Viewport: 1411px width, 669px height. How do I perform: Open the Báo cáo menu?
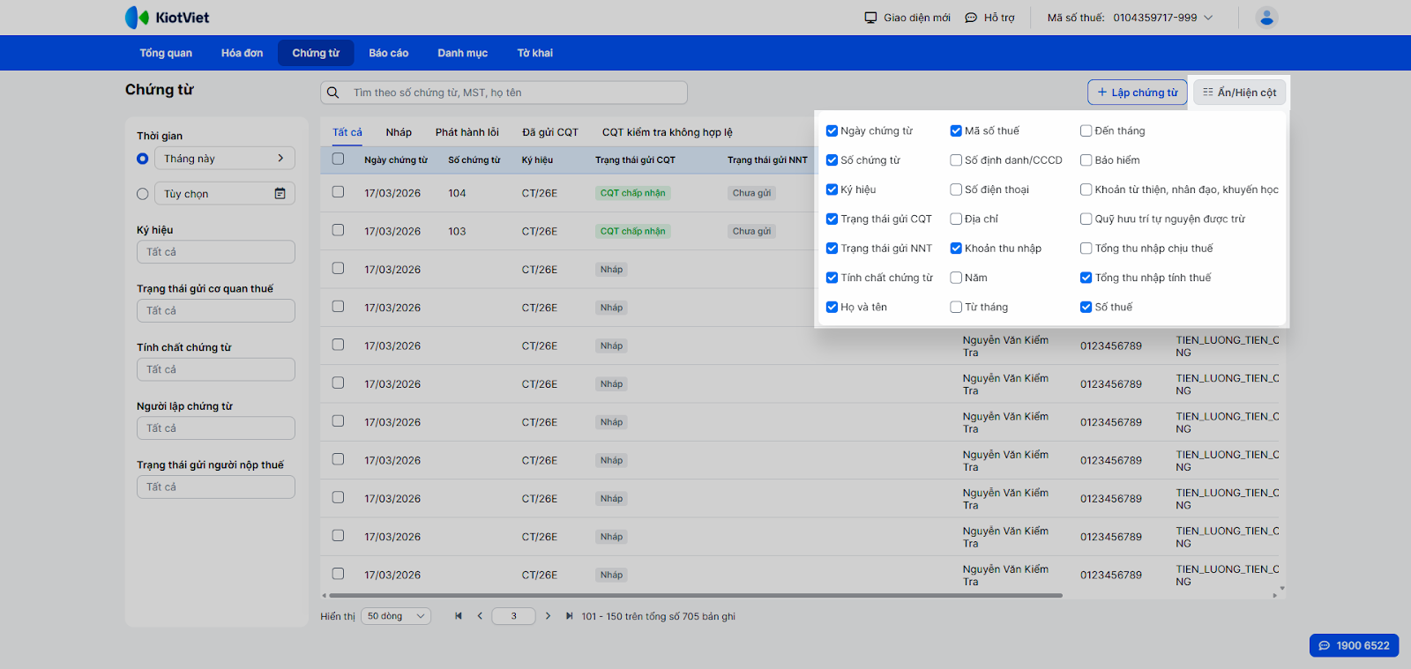388,53
